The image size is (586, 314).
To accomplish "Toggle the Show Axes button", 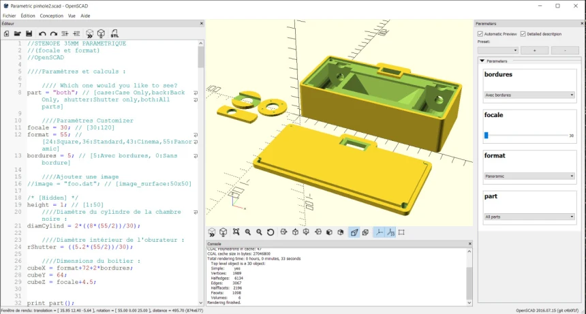I will [x=379, y=232].
